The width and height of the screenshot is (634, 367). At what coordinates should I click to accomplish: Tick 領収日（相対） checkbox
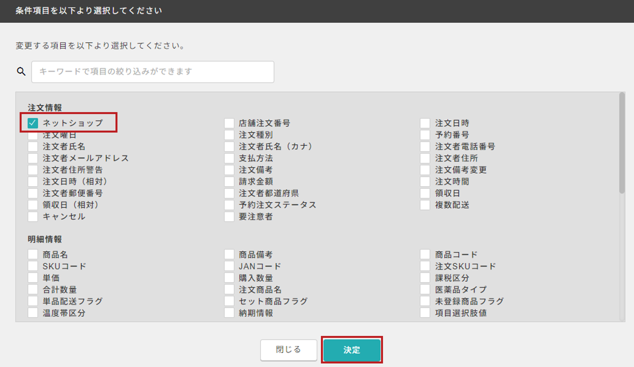click(x=33, y=205)
